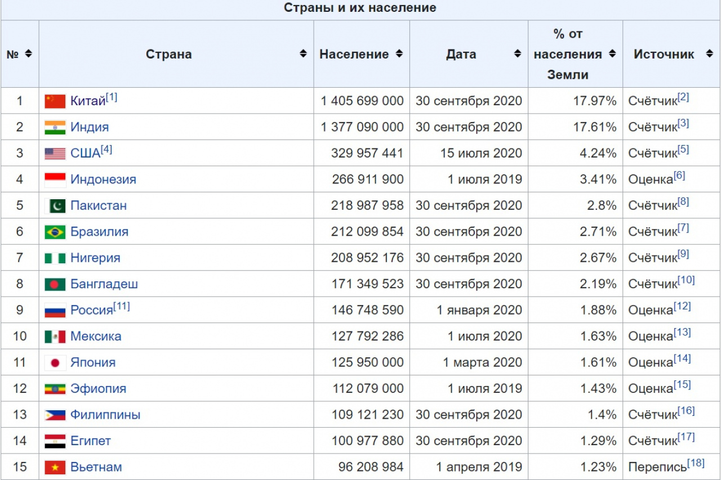This screenshot has width=721, height=480.
Task: Sort by № column arrows
Action: tap(28, 54)
